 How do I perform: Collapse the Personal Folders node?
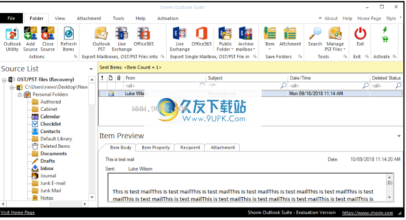(x=20, y=95)
